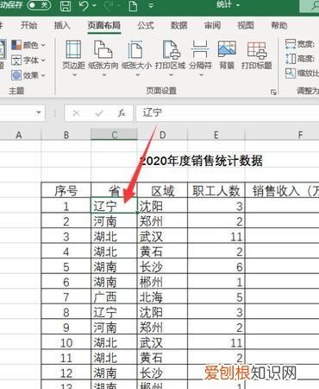Viewport: 319px width, 389px height.
Task: Open the 数据 tab
Action: (x=179, y=25)
